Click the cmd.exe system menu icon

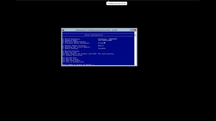point(63,30)
